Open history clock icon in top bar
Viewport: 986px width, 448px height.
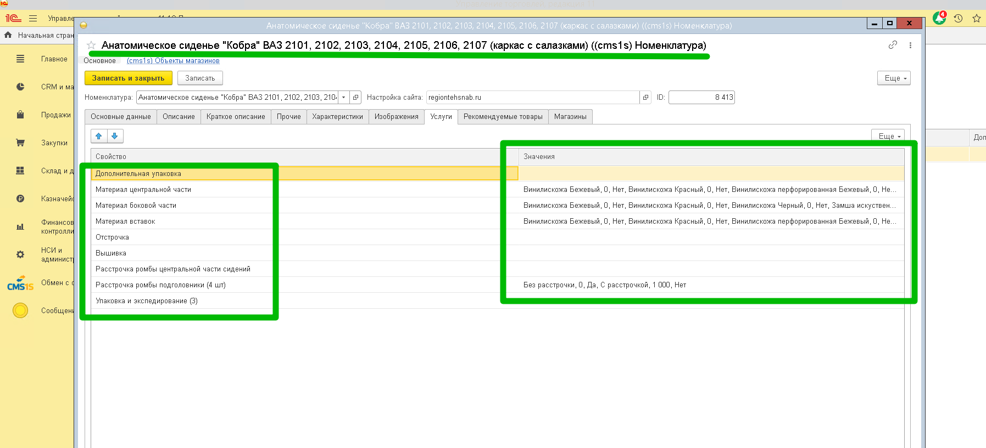pos(958,18)
